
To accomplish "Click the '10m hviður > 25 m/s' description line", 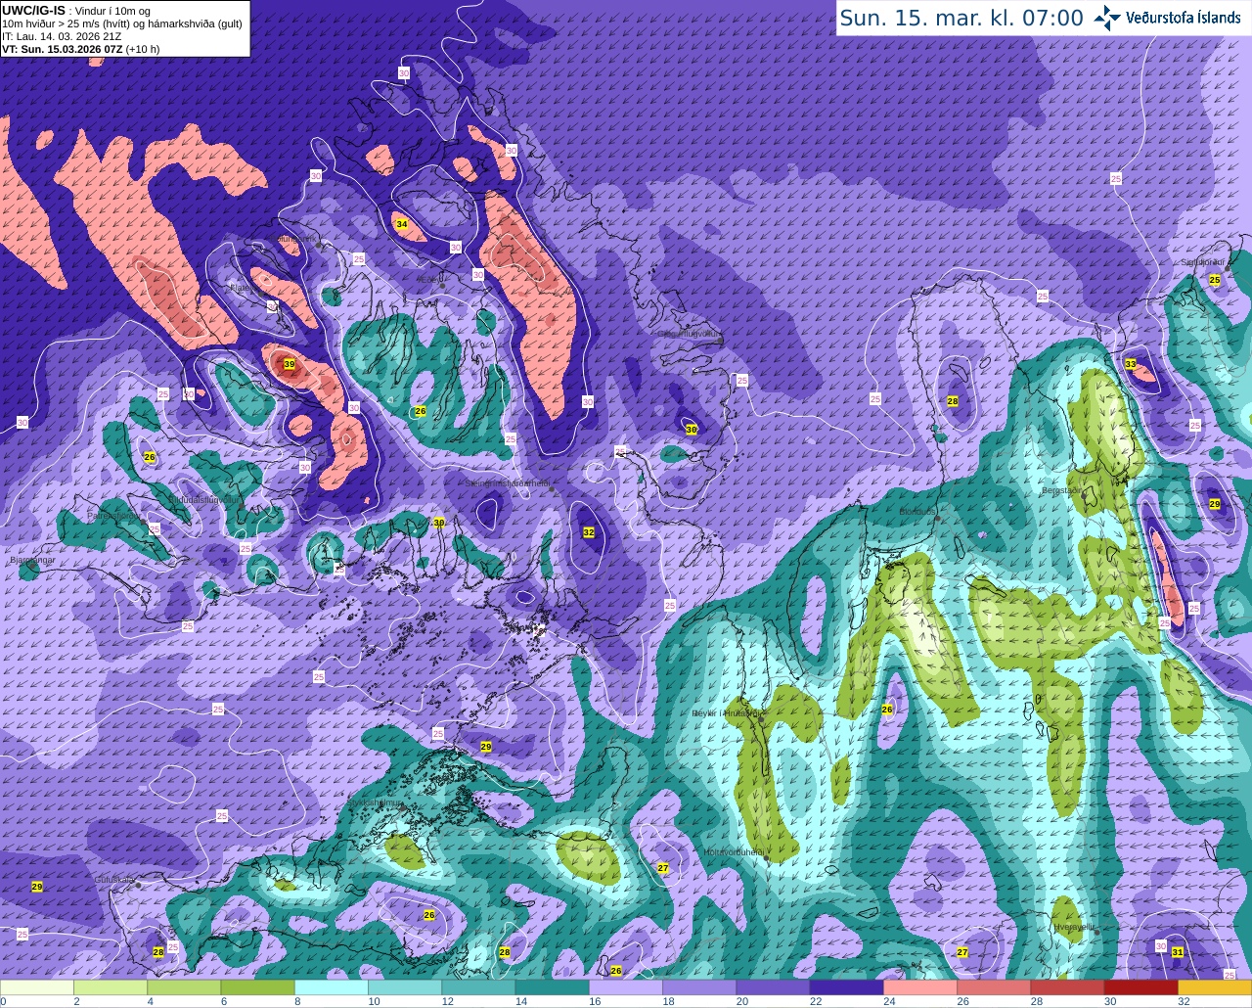I will [121, 23].
